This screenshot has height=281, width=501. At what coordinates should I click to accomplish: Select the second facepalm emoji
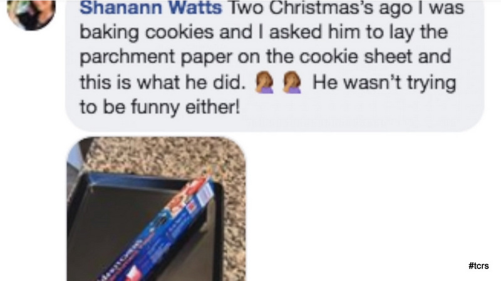(292, 83)
